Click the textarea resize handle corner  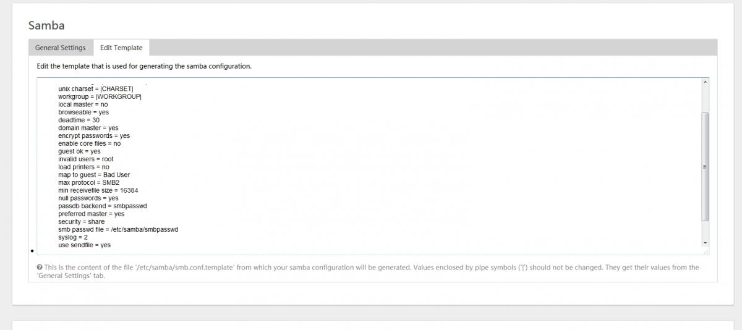[706, 251]
